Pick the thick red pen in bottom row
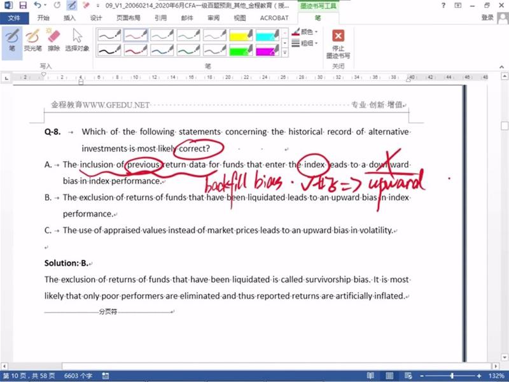 click(x=136, y=50)
